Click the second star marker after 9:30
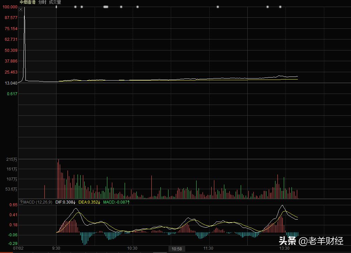The image size is (351, 253). [x=82, y=7]
